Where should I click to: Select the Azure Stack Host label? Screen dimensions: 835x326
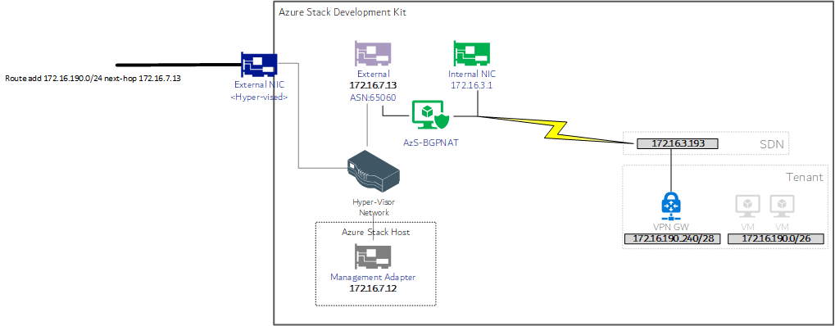pos(375,233)
